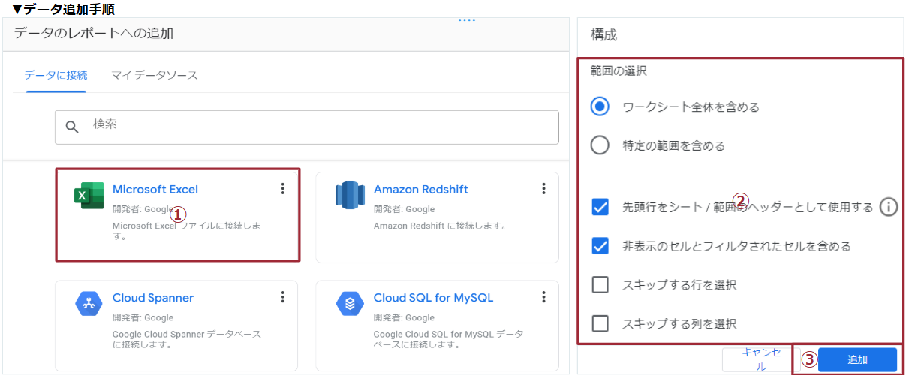Switch to the データに接続 tab

(56, 75)
